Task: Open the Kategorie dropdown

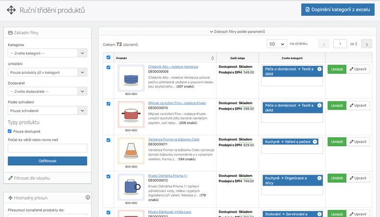Action: coord(48,53)
